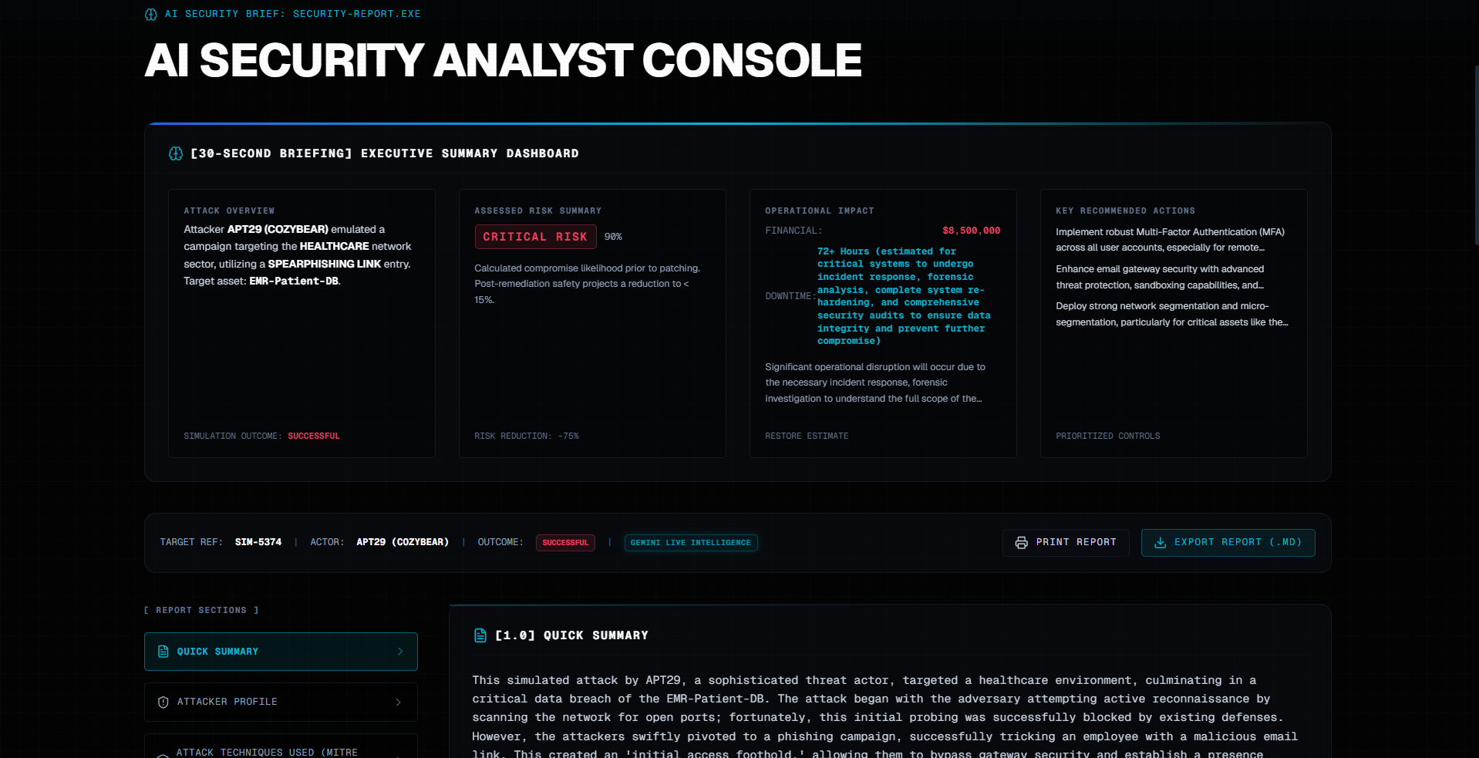The height and width of the screenshot is (758, 1479).
Task: Click the document icon in Quick Summary tab
Action: [x=163, y=652]
